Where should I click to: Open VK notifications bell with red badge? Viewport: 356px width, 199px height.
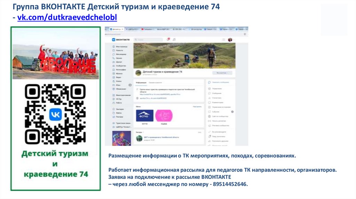coord(168,40)
